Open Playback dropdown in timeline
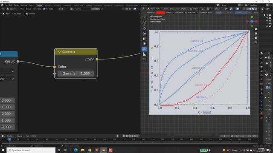The width and height of the screenshot is (273, 153). pos(11,136)
